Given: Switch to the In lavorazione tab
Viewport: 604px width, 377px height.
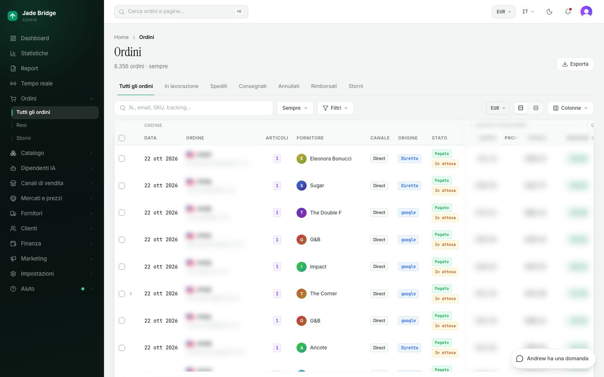Looking at the screenshot, I should point(182,86).
